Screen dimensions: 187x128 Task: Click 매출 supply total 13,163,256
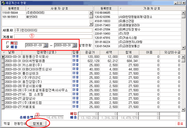click(x=88, y=118)
